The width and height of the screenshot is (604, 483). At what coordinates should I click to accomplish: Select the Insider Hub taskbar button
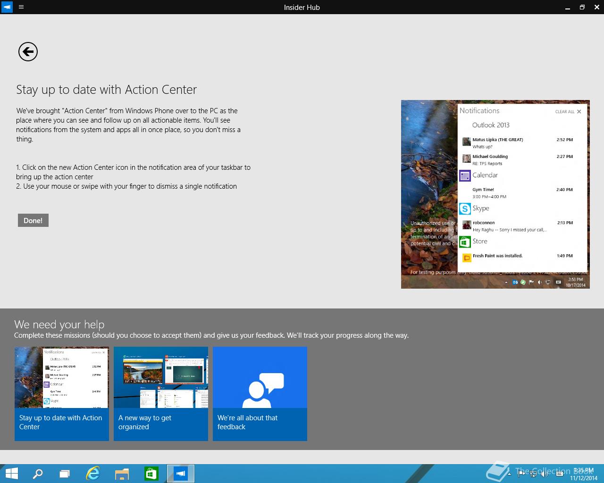180,474
